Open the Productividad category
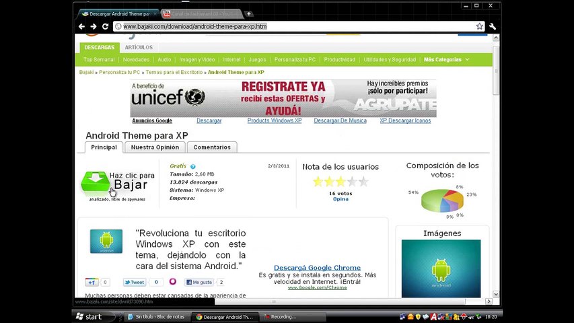The image size is (574, 323). pyautogui.click(x=340, y=60)
